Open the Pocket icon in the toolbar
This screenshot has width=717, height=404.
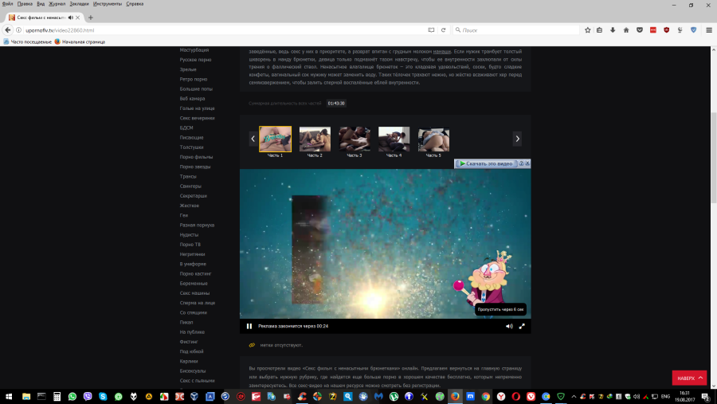(639, 29)
